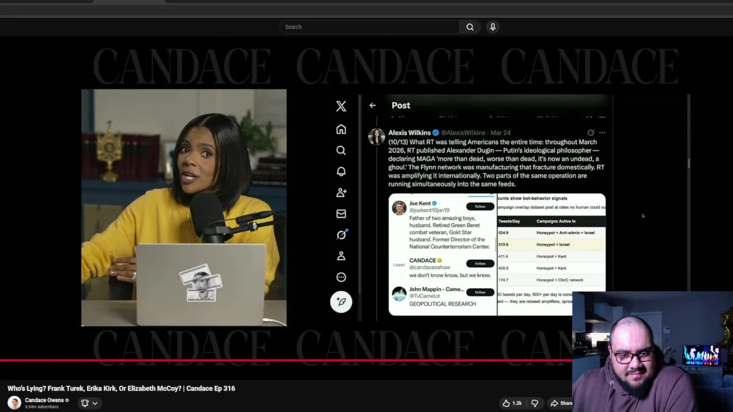The height and width of the screenshot is (412, 733).
Task: Open the X logo home link
Action: 341,106
